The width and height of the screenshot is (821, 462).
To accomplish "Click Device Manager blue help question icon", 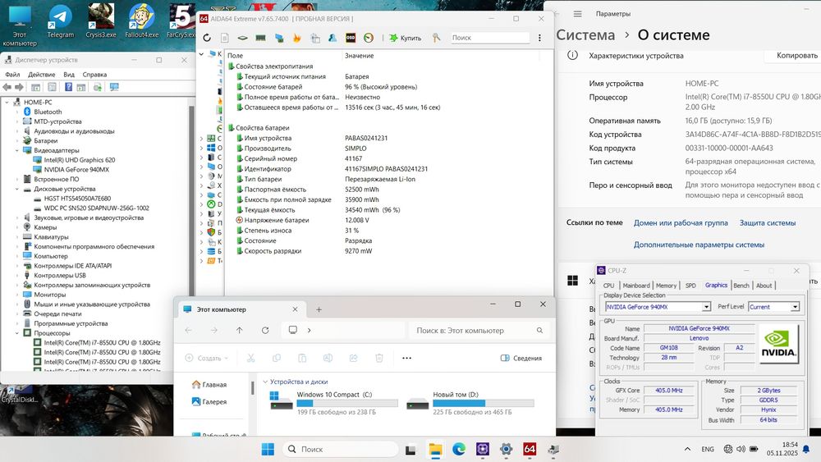I will pyautogui.click(x=69, y=87).
